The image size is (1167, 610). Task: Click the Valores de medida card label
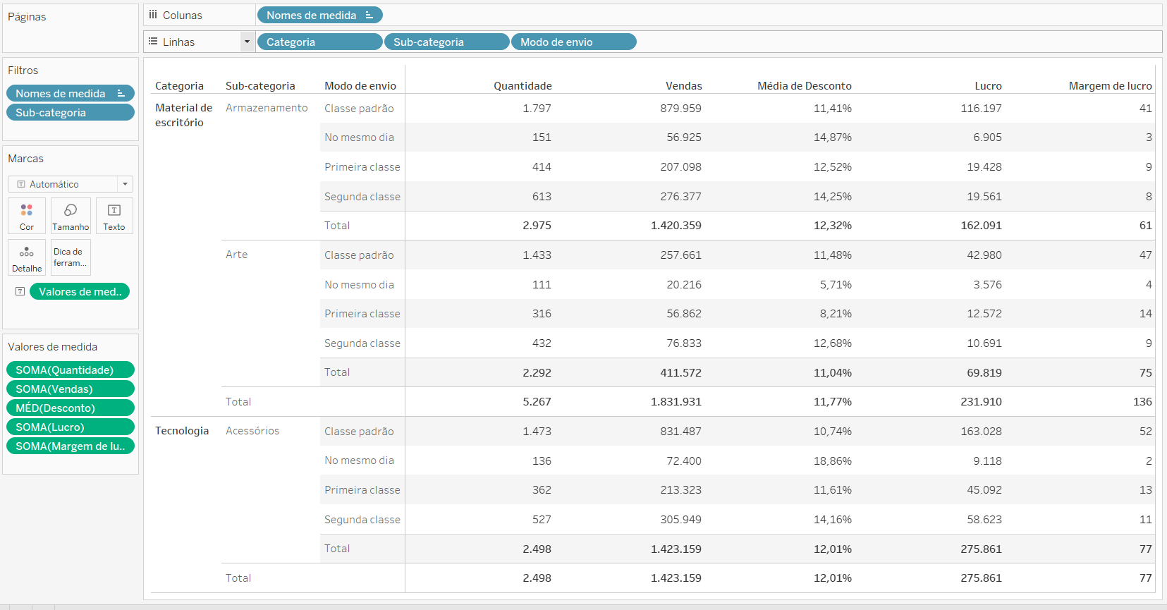[x=52, y=346]
